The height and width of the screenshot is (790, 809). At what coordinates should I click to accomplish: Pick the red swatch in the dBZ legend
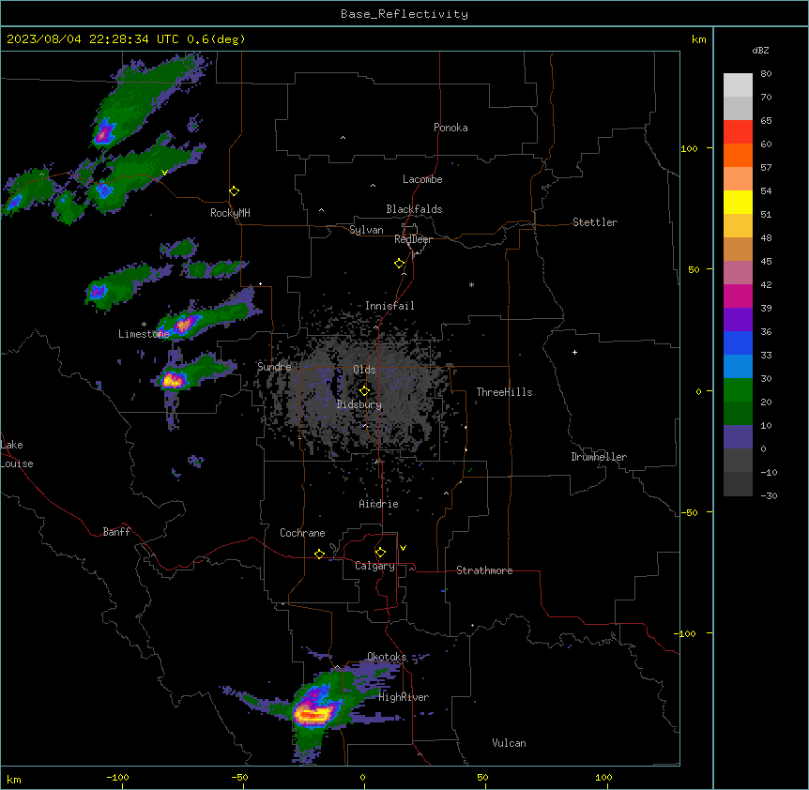point(738,132)
